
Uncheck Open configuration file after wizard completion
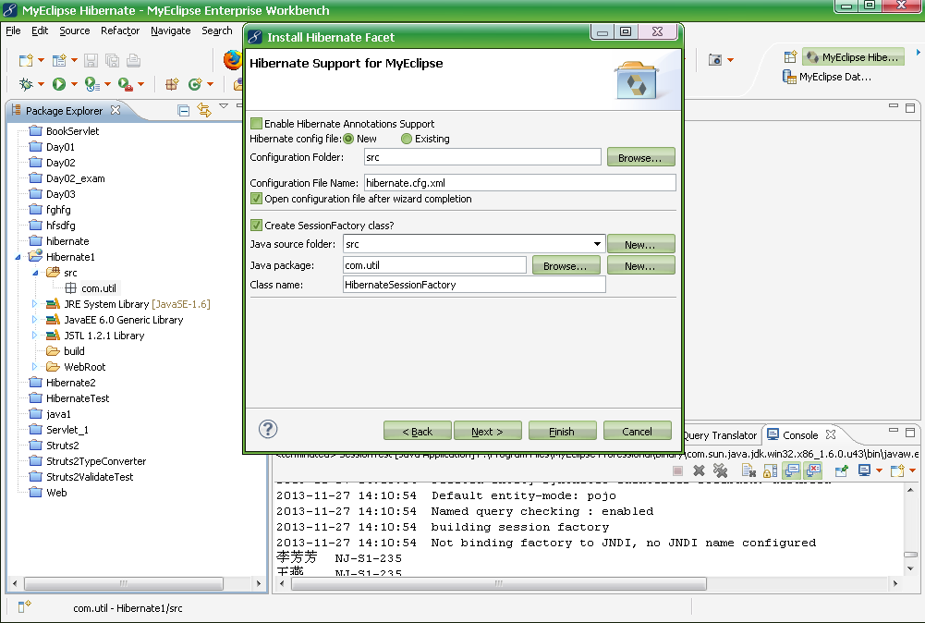256,198
